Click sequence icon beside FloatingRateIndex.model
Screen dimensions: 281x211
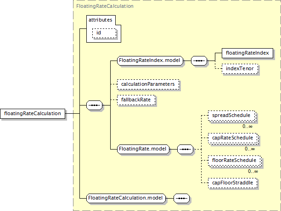pos(198,60)
